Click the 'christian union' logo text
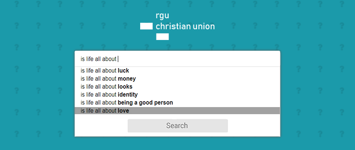Screen dimensions: 355x150 click(185, 26)
